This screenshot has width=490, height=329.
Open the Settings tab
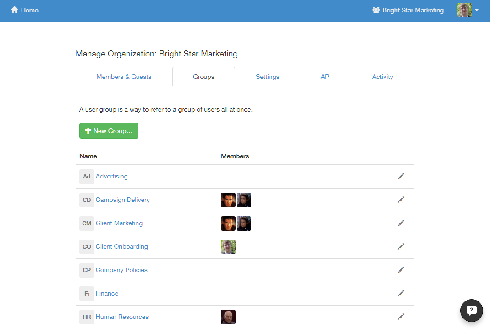[267, 77]
